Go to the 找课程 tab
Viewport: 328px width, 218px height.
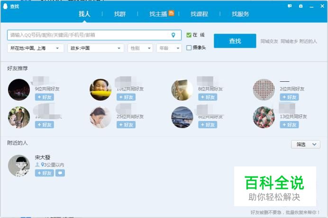pos(199,14)
